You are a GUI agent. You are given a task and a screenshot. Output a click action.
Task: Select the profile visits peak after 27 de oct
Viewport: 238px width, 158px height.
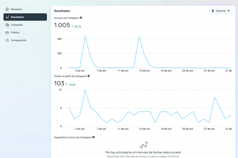(x=215, y=97)
